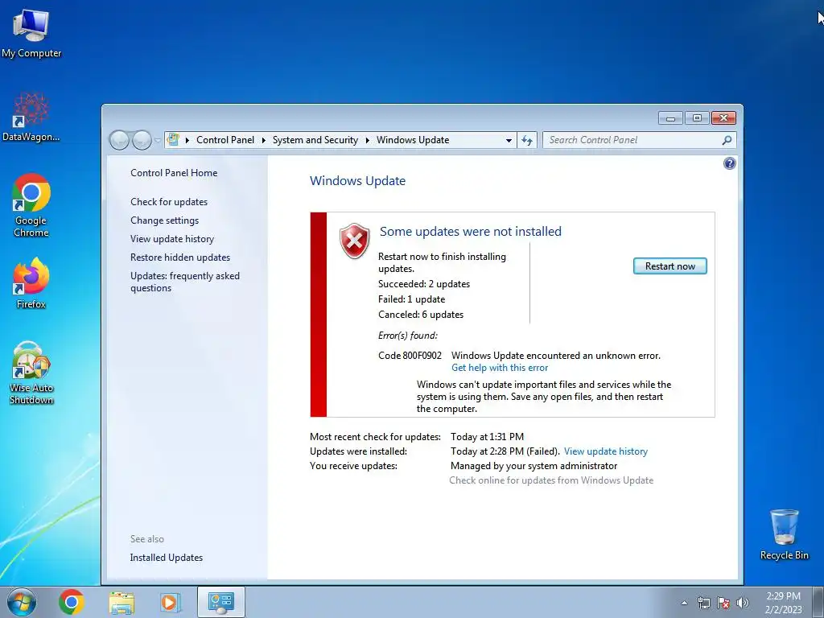The width and height of the screenshot is (824, 618).
Task: Open Control Panel Home
Action: (174, 173)
